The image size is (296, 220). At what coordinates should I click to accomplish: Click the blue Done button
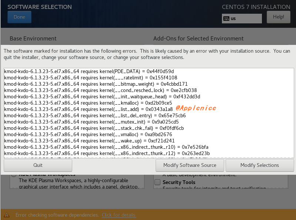pyautogui.click(x=19, y=17)
